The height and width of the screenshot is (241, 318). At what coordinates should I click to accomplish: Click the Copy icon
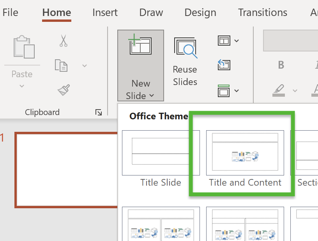click(61, 66)
